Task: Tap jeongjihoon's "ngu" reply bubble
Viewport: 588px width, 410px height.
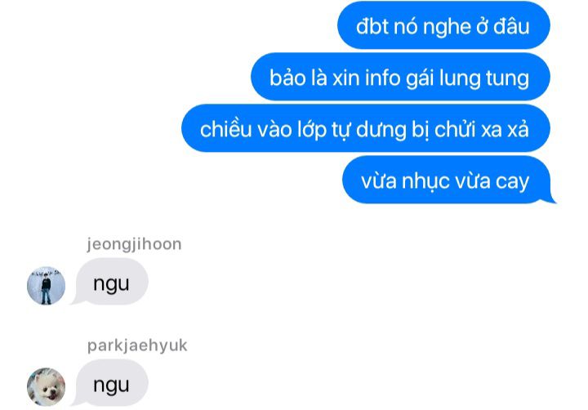Action: click(x=111, y=282)
